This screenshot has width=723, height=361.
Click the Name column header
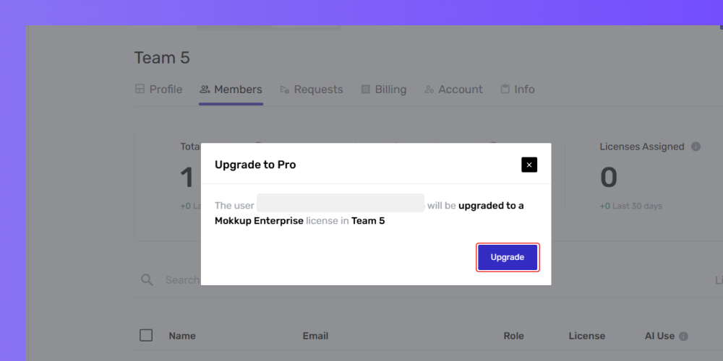pos(182,336)
